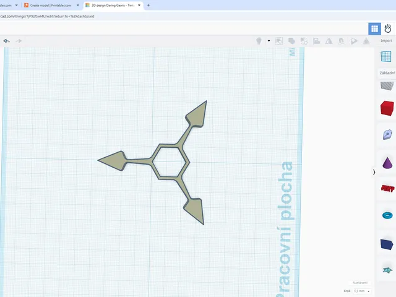Collapse the shapes panel with the chevron

click(x=374, y=172)
